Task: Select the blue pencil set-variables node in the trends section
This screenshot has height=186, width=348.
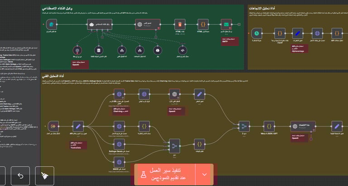Action: (298, 33)
